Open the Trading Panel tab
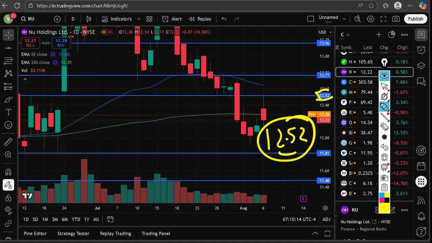 coord(156,234)
